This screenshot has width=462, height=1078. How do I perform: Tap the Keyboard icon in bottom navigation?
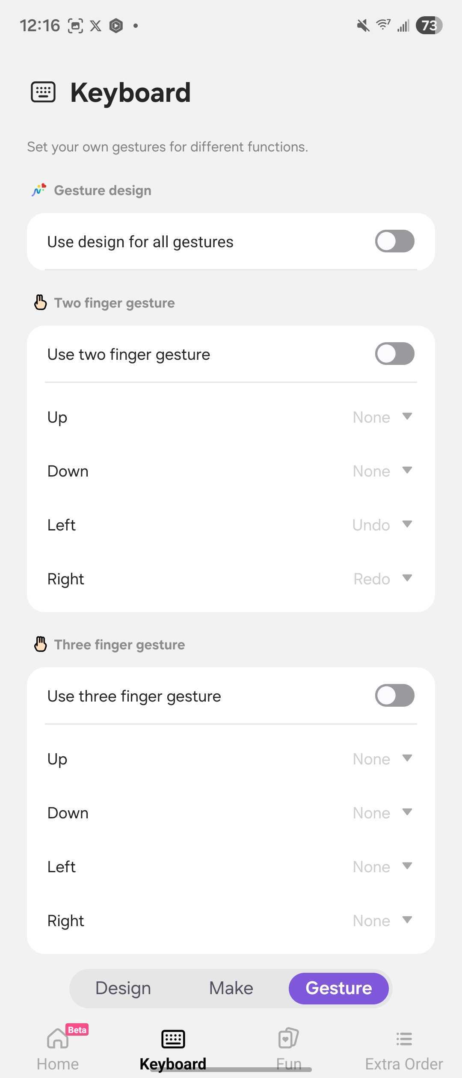[173, 1039]
